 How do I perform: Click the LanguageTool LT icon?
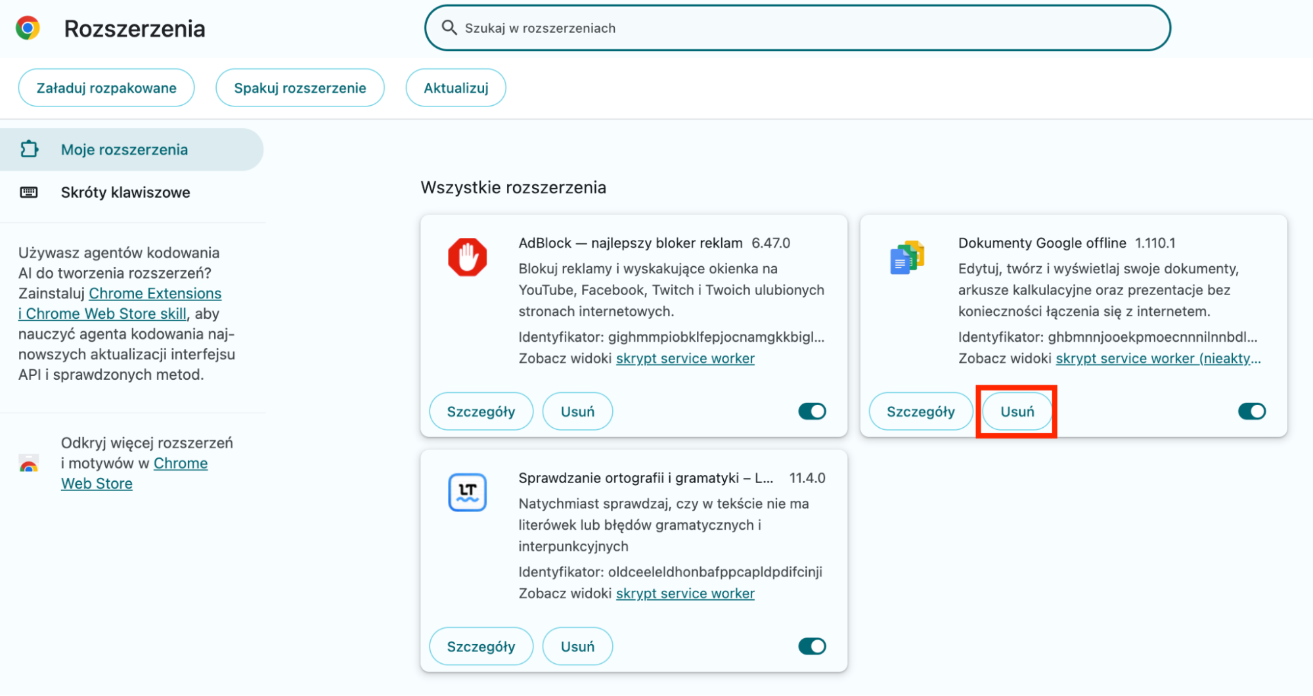point(468,492)
